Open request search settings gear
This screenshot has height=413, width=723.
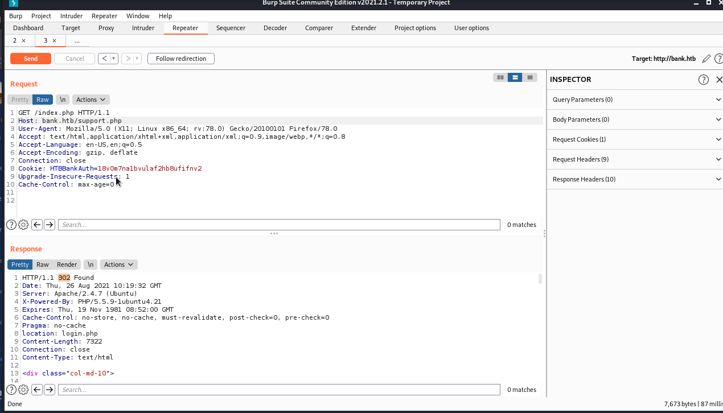(x=23, y=225)
